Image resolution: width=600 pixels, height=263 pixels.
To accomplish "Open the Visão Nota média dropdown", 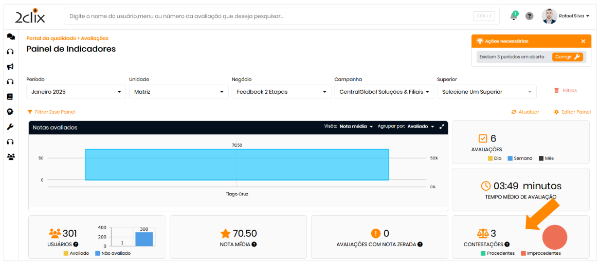I will coord(356,127).
